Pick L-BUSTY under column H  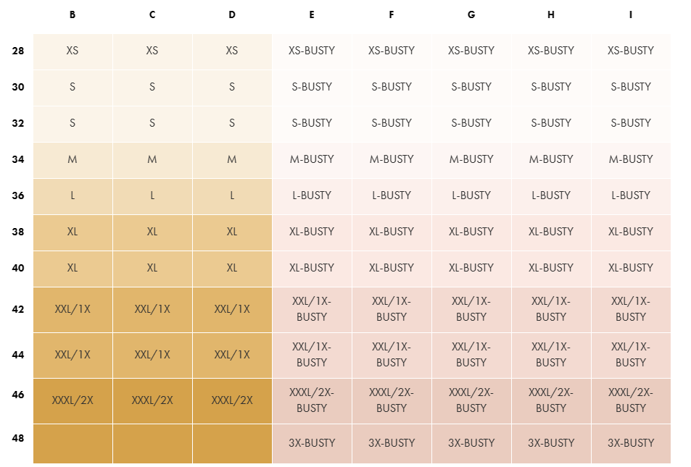[551, 195]
